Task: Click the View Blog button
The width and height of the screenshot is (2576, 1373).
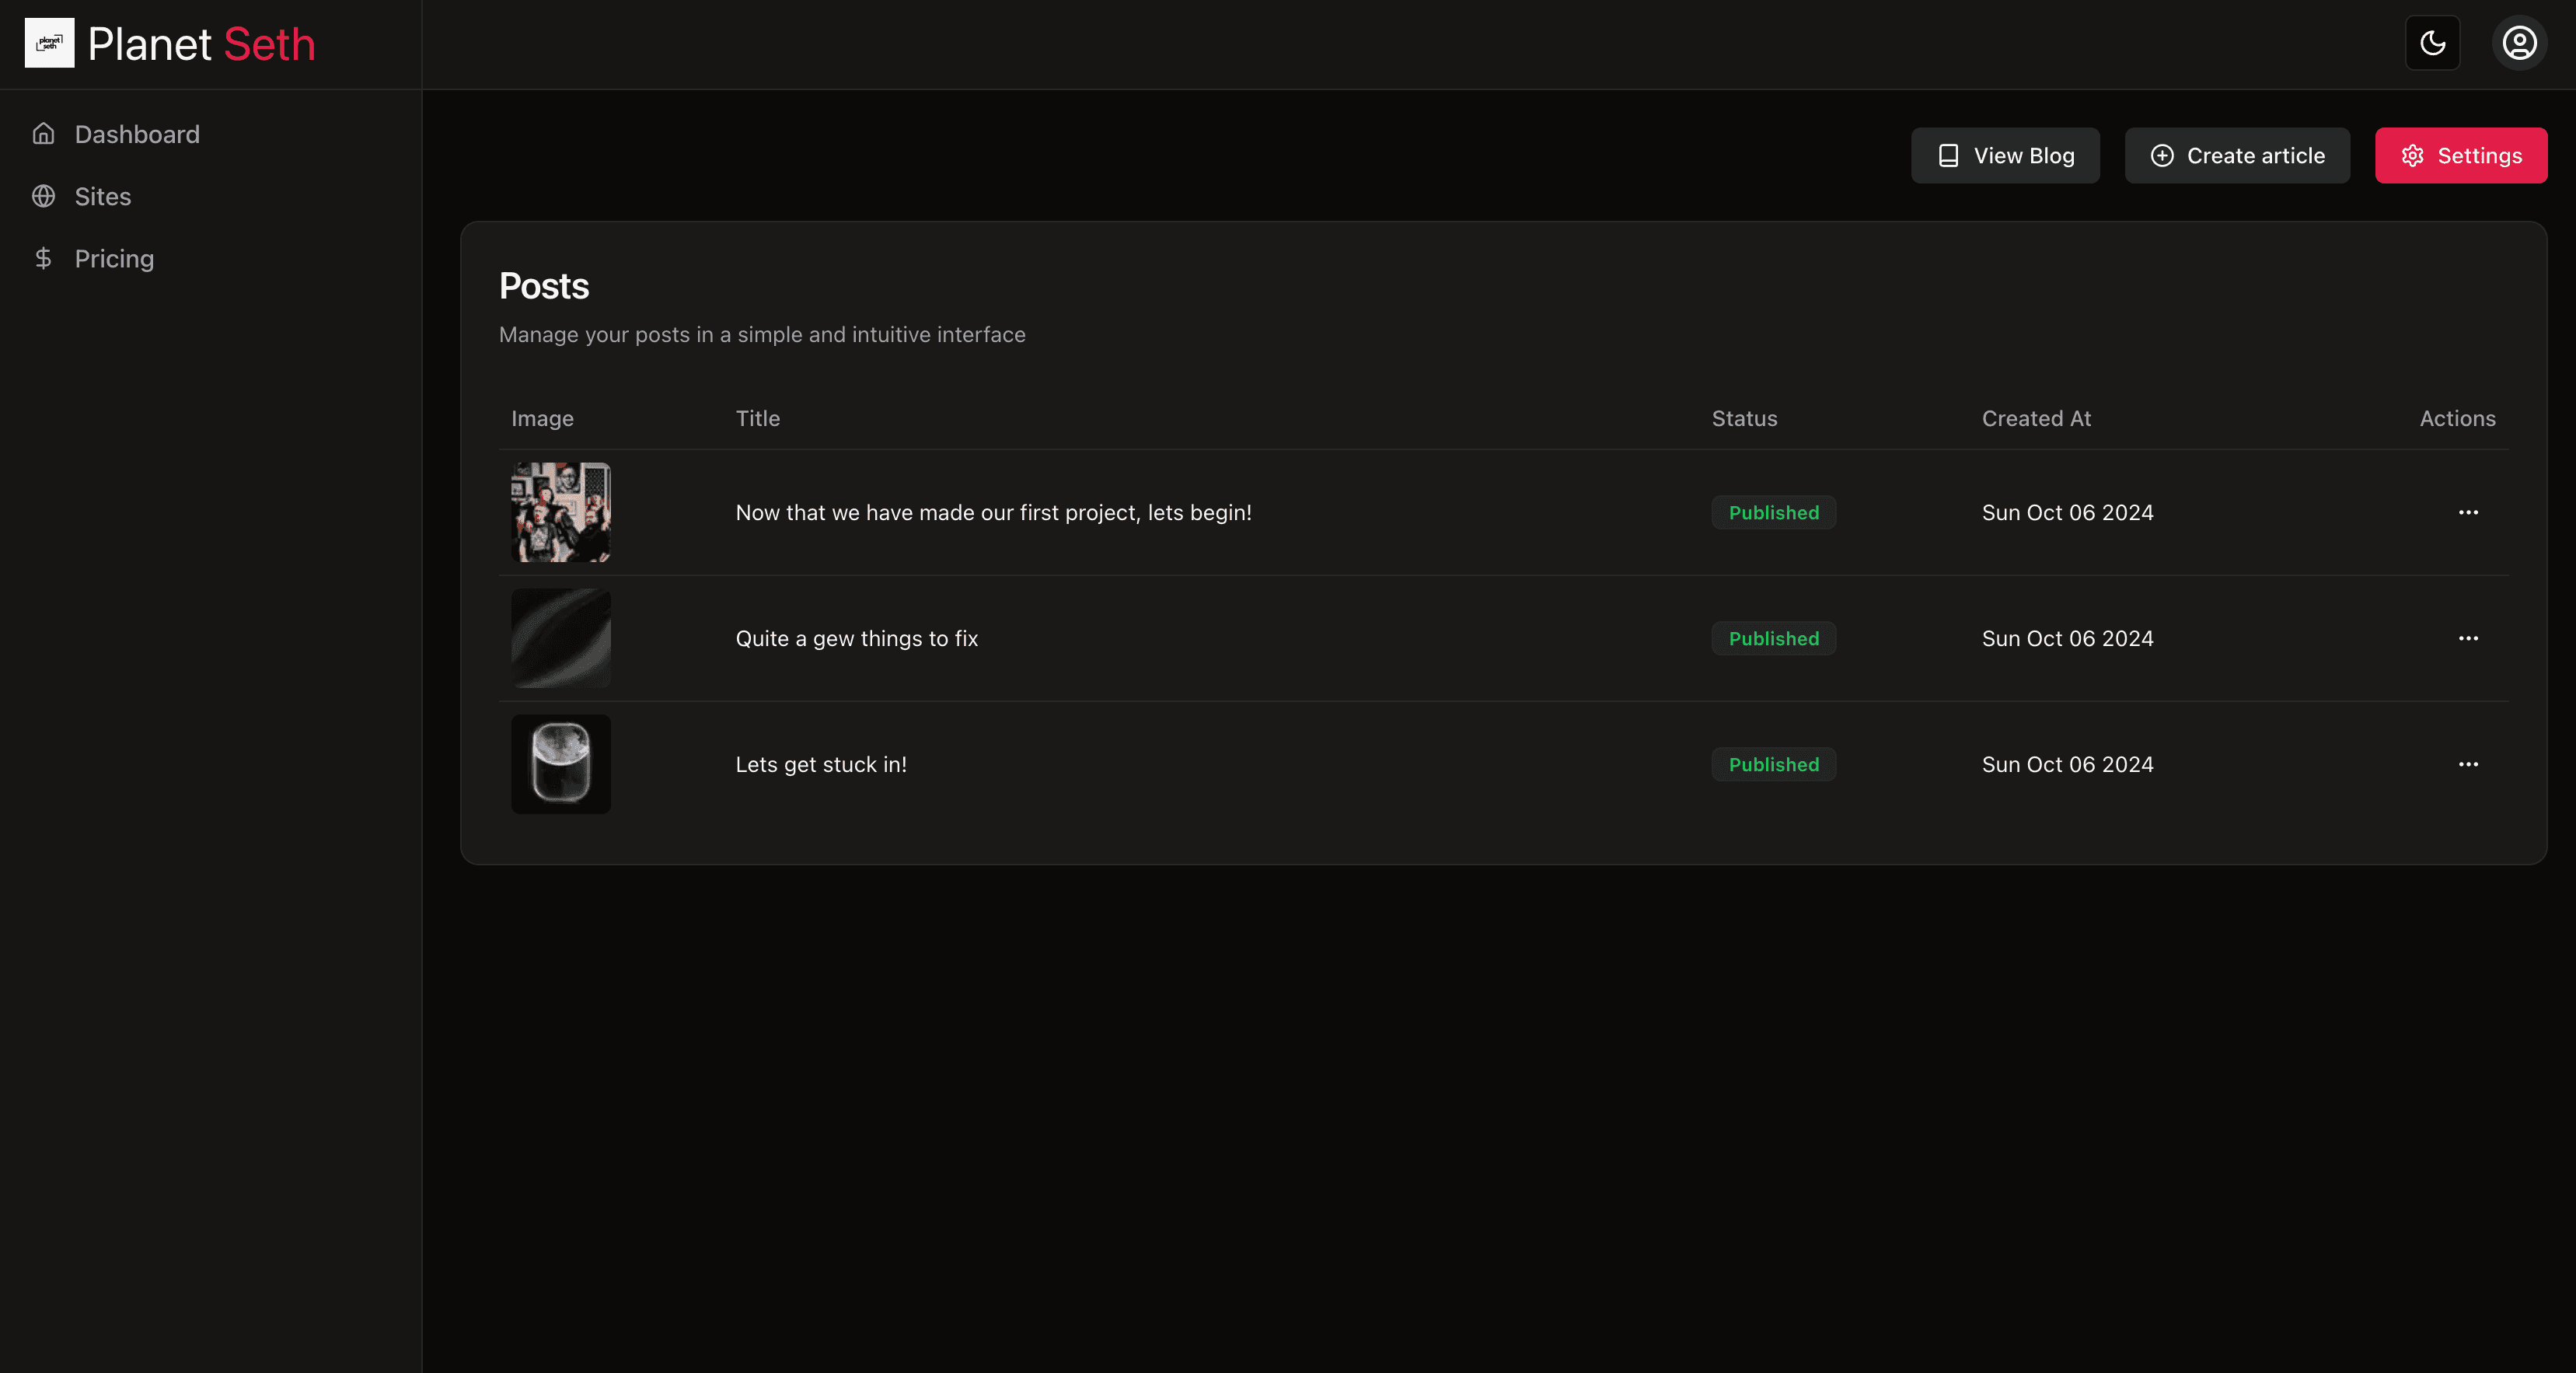Action: [x=2005, y=155]
